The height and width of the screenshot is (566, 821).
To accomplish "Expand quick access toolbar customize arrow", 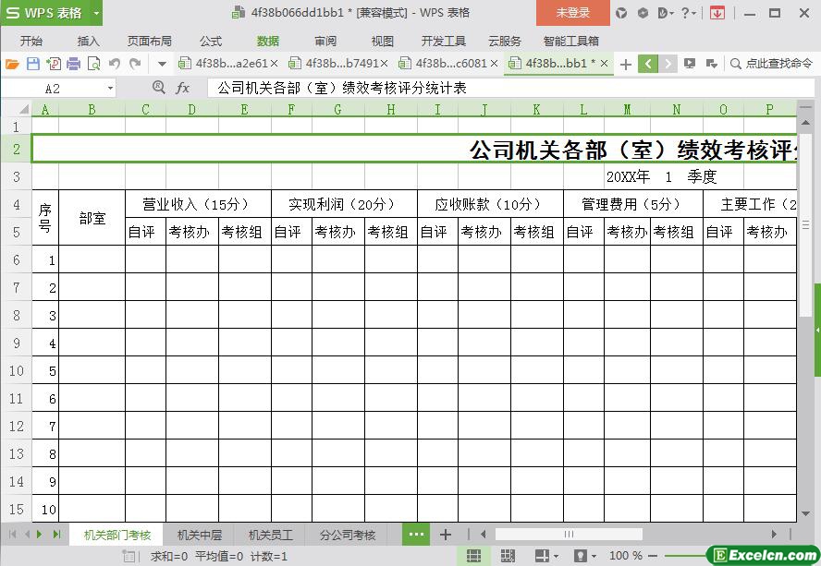I will (x=162, y=64).
